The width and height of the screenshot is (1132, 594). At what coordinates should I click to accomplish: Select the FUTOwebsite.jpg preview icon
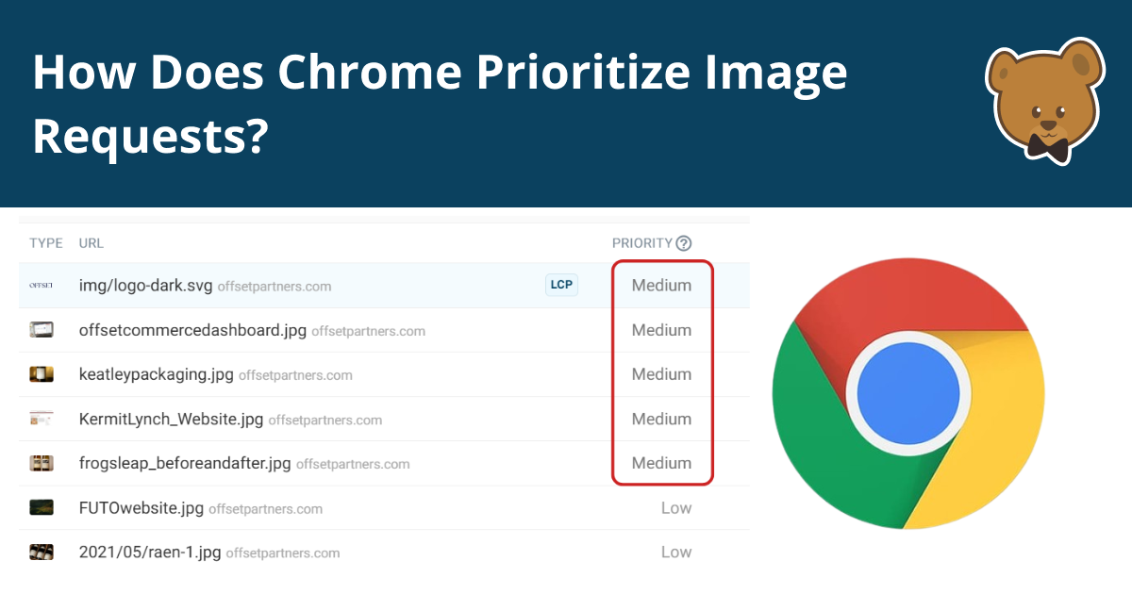point(42,507)
